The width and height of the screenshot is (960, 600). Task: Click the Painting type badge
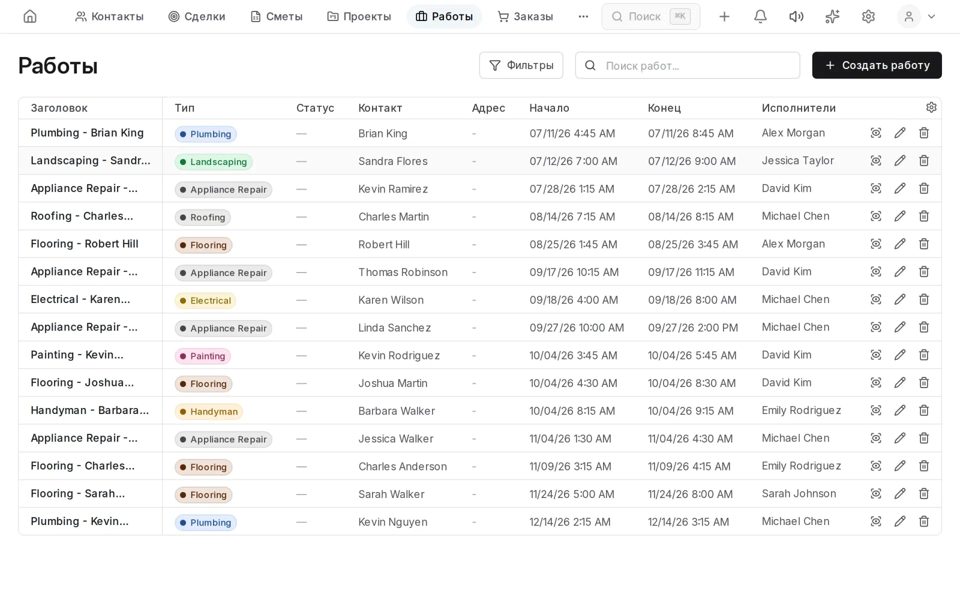[x=202, y=356]
